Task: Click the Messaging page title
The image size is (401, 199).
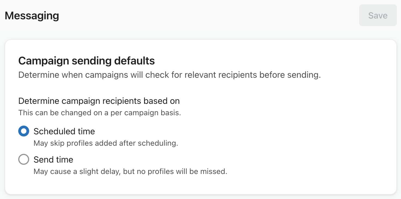Action: point(32,15)
